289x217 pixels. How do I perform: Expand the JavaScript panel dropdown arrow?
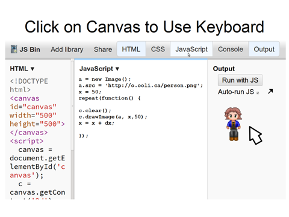tap(117, 69)
